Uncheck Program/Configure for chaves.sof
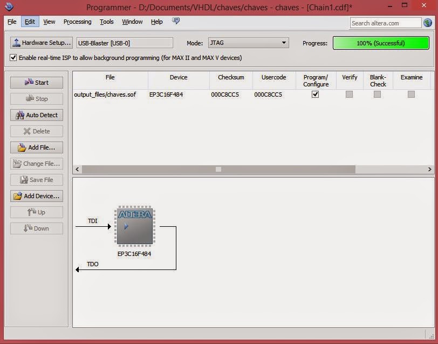Image resolution: width=438 pixels, height=344 pixels. coord(316,95)
